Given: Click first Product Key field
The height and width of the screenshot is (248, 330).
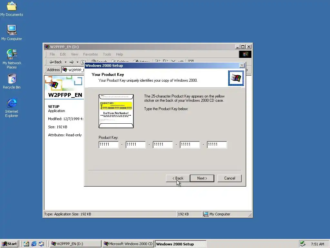Looking at the screenshot, I should (109, 145).
